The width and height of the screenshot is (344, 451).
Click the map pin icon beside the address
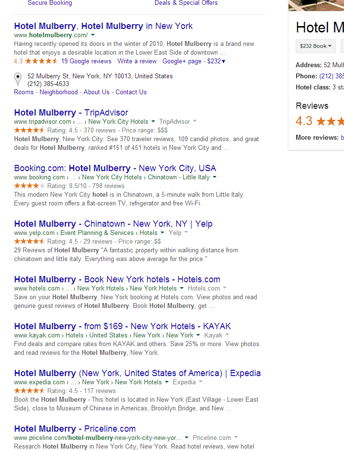18,78
